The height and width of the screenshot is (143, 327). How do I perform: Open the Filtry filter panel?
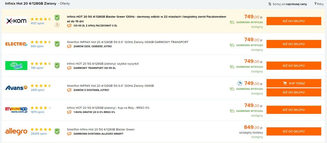(x=319, y=4)
